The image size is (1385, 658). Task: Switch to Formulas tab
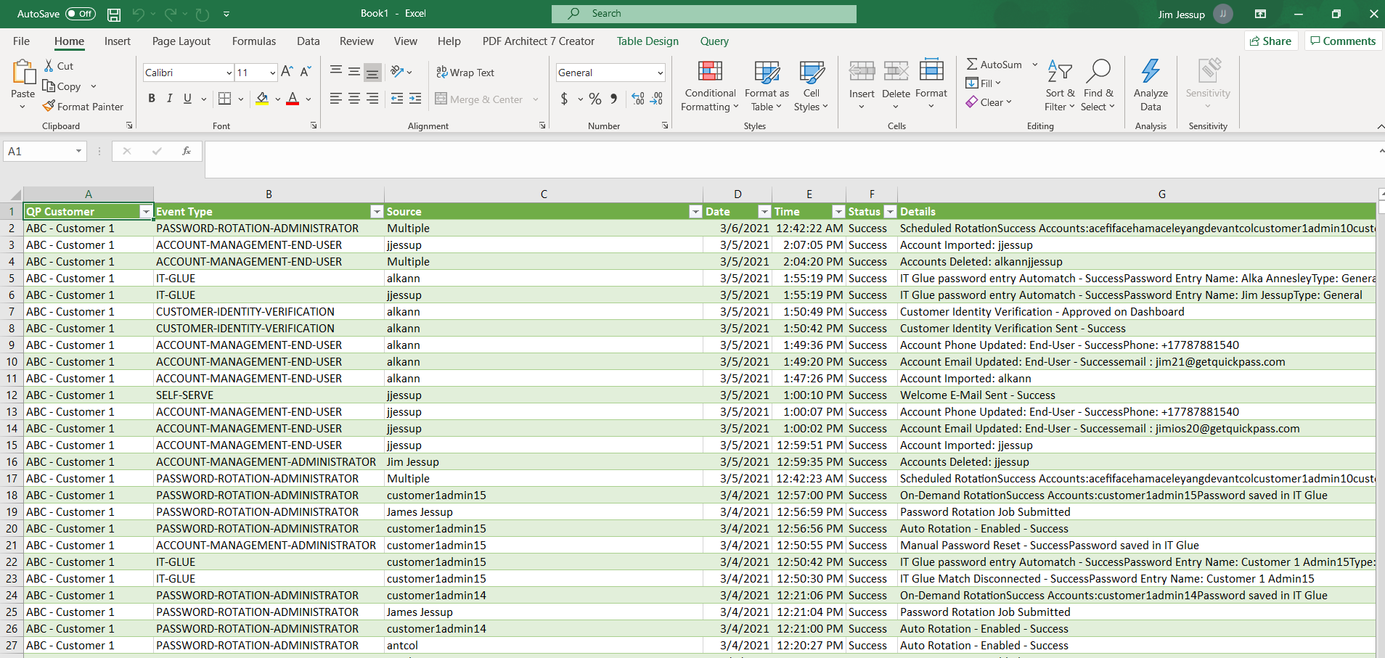click(254, 41)
